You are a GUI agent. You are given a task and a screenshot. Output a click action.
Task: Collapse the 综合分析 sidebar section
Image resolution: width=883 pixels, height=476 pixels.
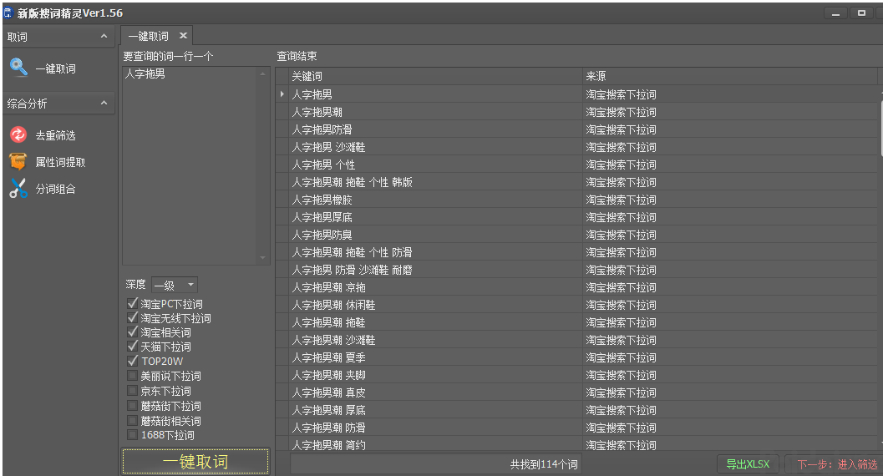[x=104, y=103]
